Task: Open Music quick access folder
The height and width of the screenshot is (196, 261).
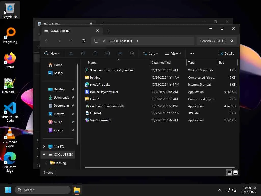Action: click(58, 122)
